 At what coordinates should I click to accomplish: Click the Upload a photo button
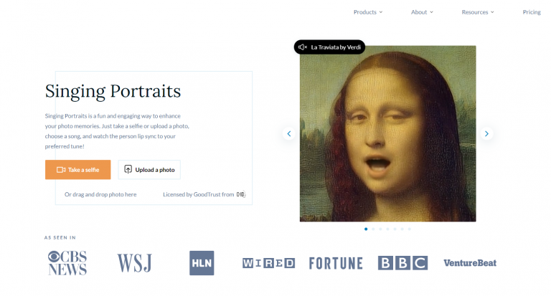pyautogui.click(x=149, y=170)
